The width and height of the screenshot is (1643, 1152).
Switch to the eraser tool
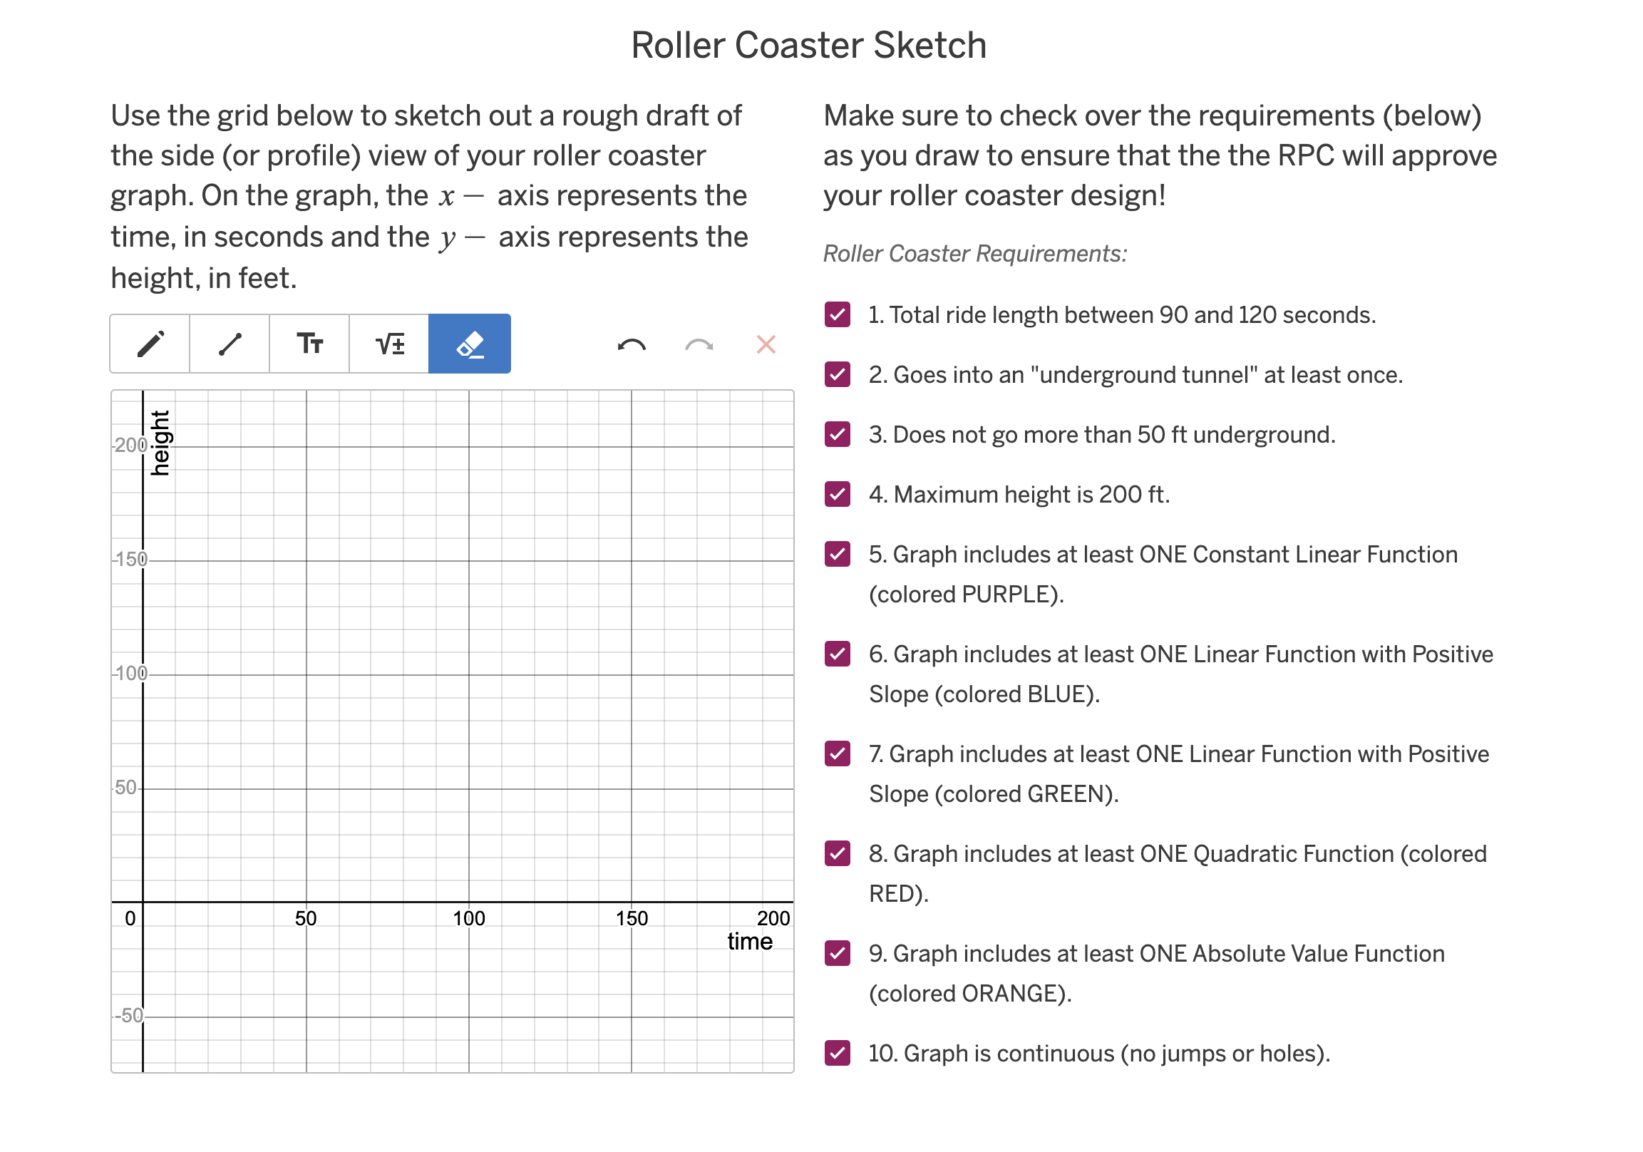470,344
